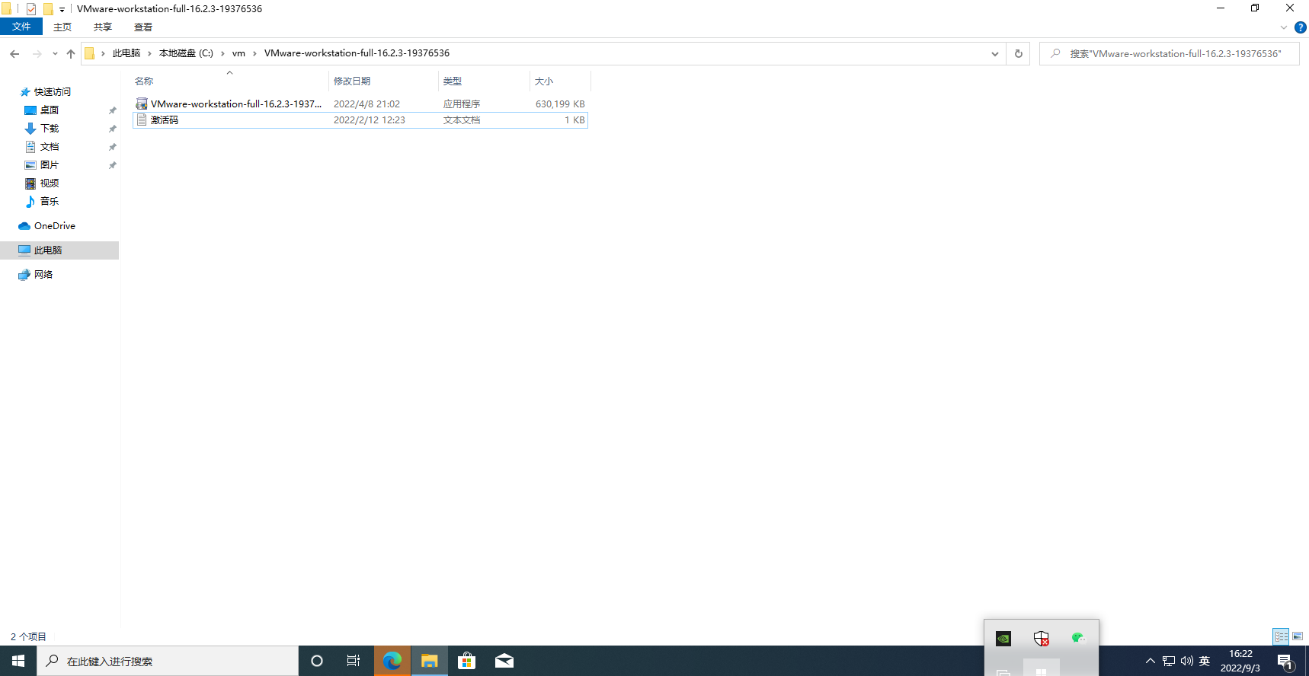Switch to the 主页 ribbon tab

[x=62, y=27]
